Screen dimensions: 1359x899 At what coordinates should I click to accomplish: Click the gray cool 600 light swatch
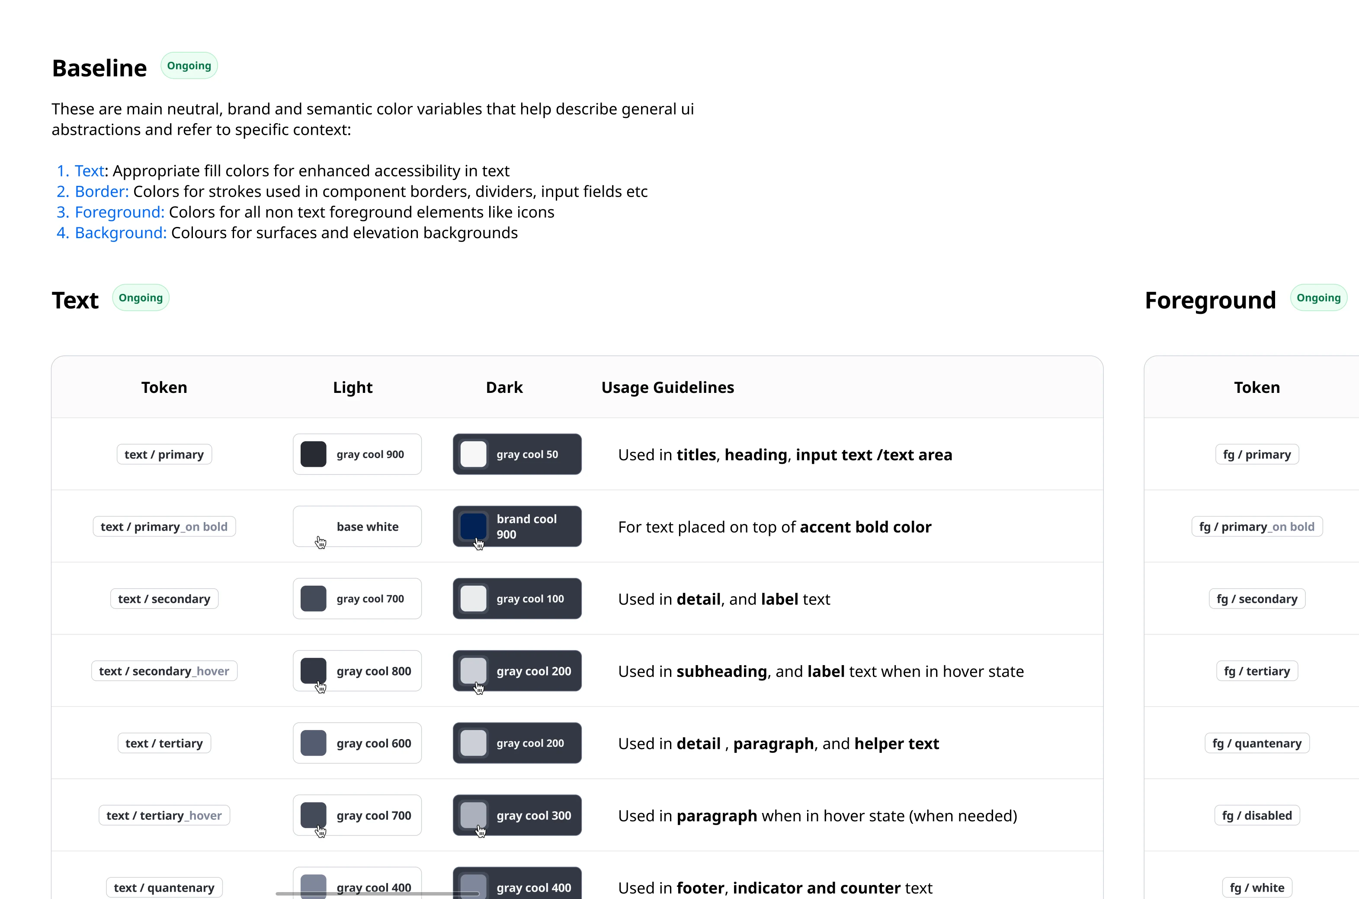point(314,743)
